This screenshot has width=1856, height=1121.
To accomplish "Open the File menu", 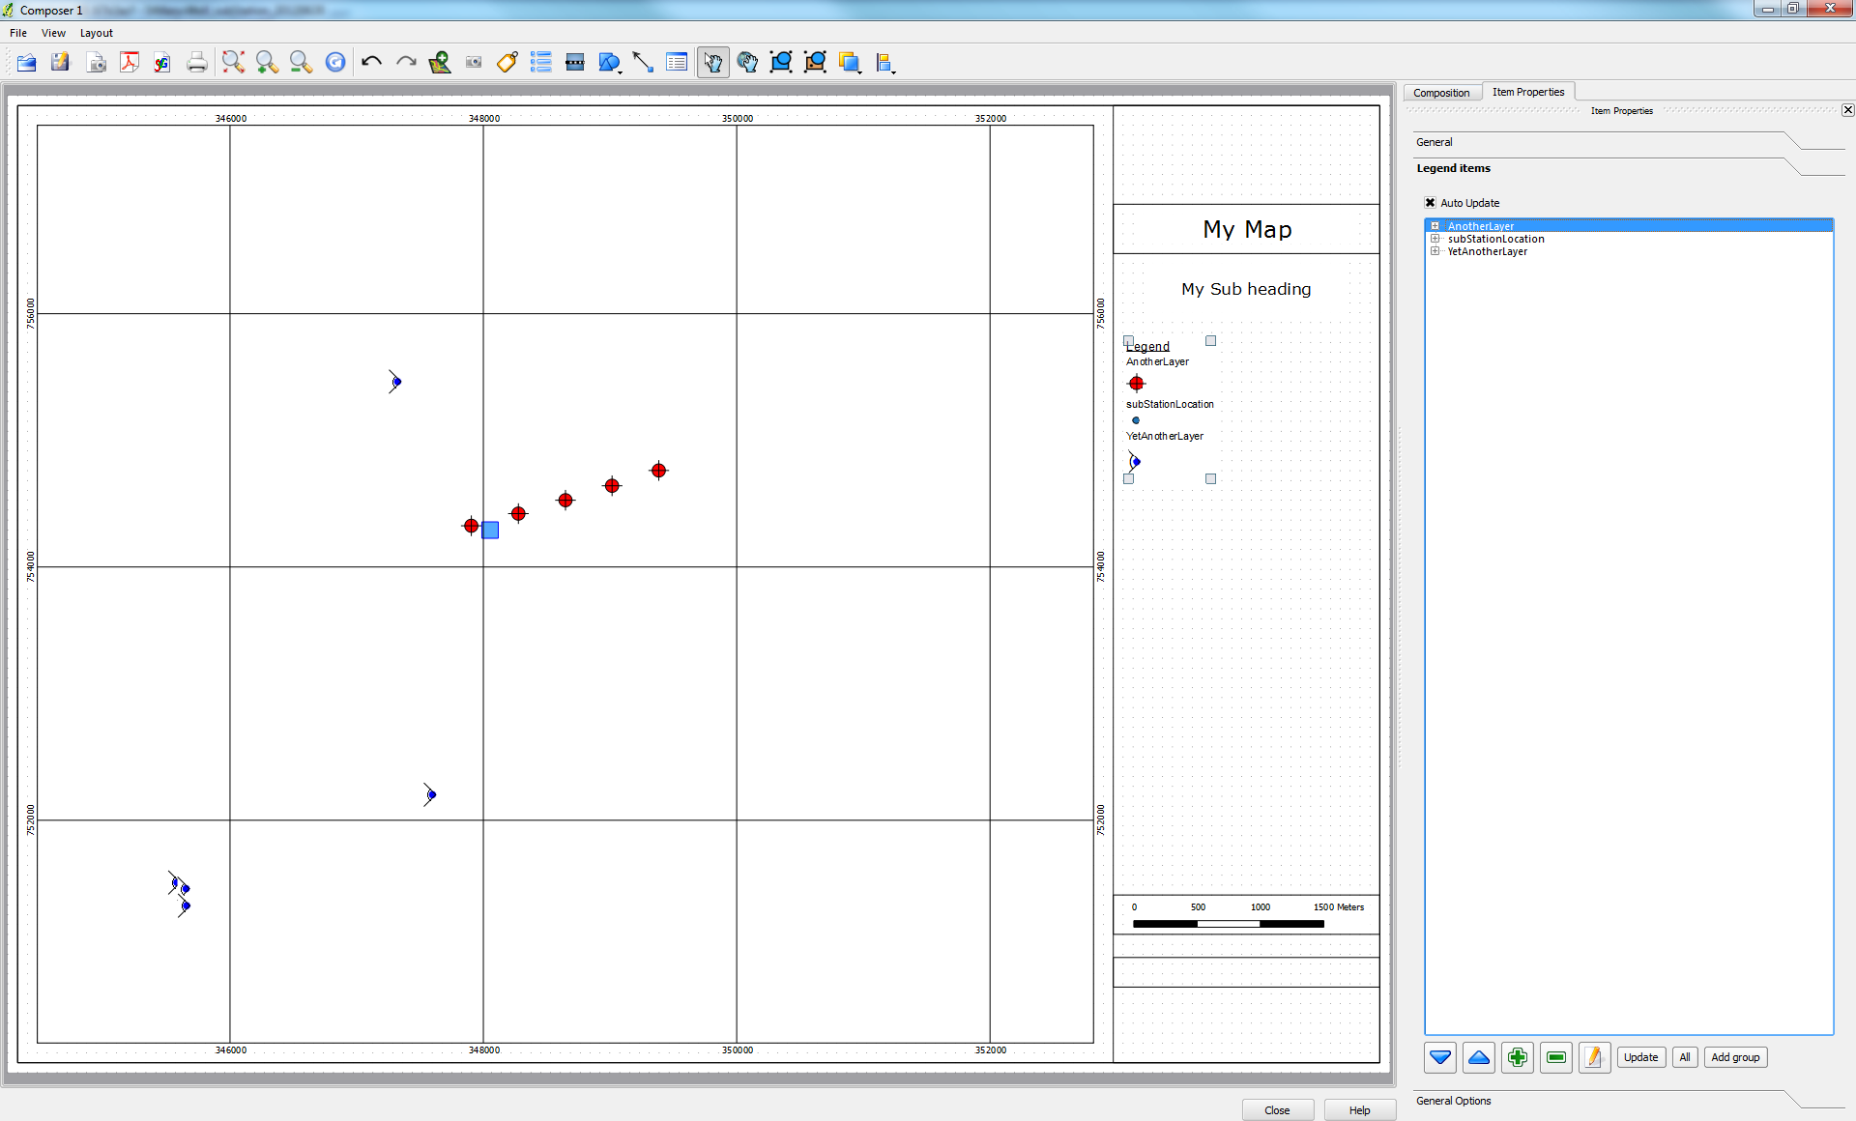I will point(18,33).
